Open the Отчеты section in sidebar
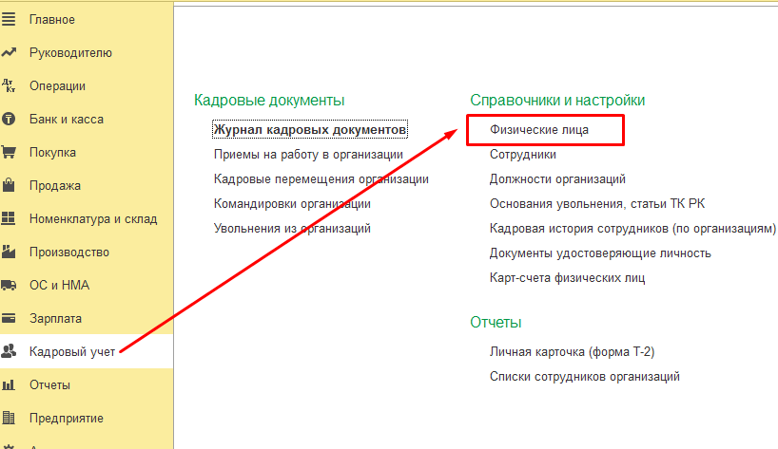The image size is (778, 449). [x=49, y=385]
